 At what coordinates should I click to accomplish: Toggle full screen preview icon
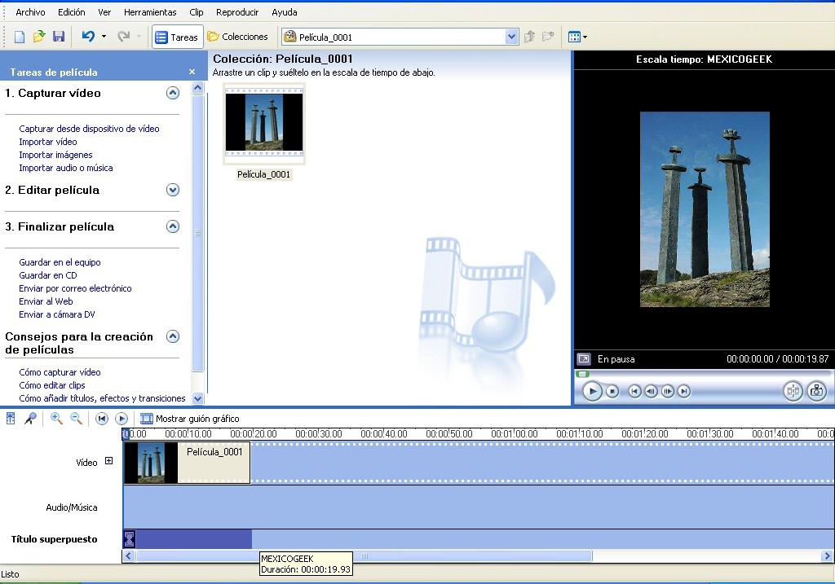pyautogui.click(x=584, y=359)
